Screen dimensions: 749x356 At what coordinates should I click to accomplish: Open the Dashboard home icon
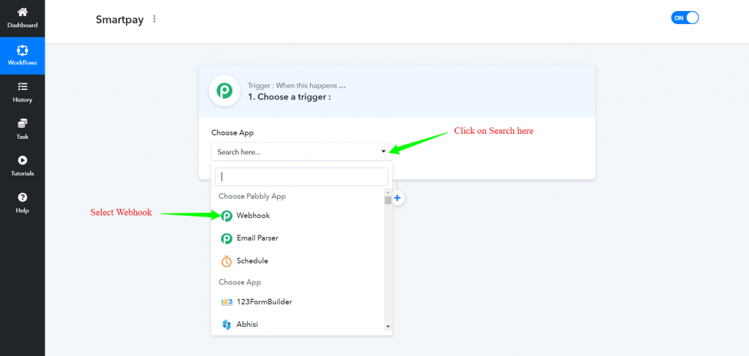(23, 12)
